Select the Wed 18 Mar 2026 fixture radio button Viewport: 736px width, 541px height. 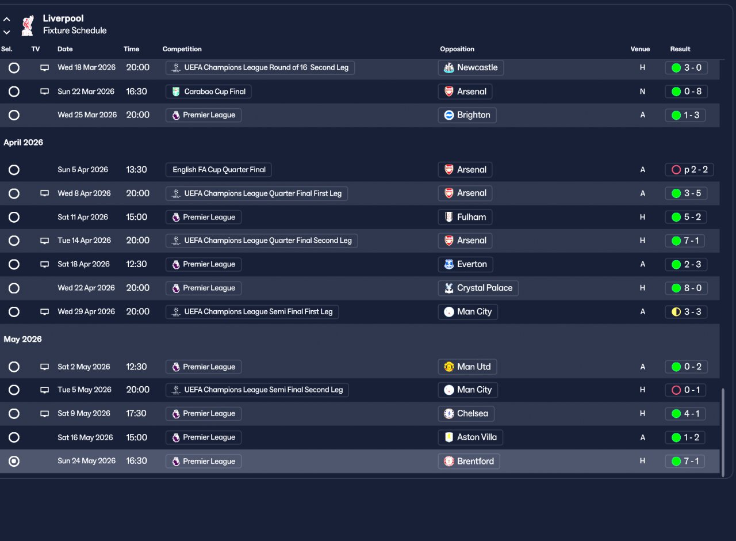14,68
